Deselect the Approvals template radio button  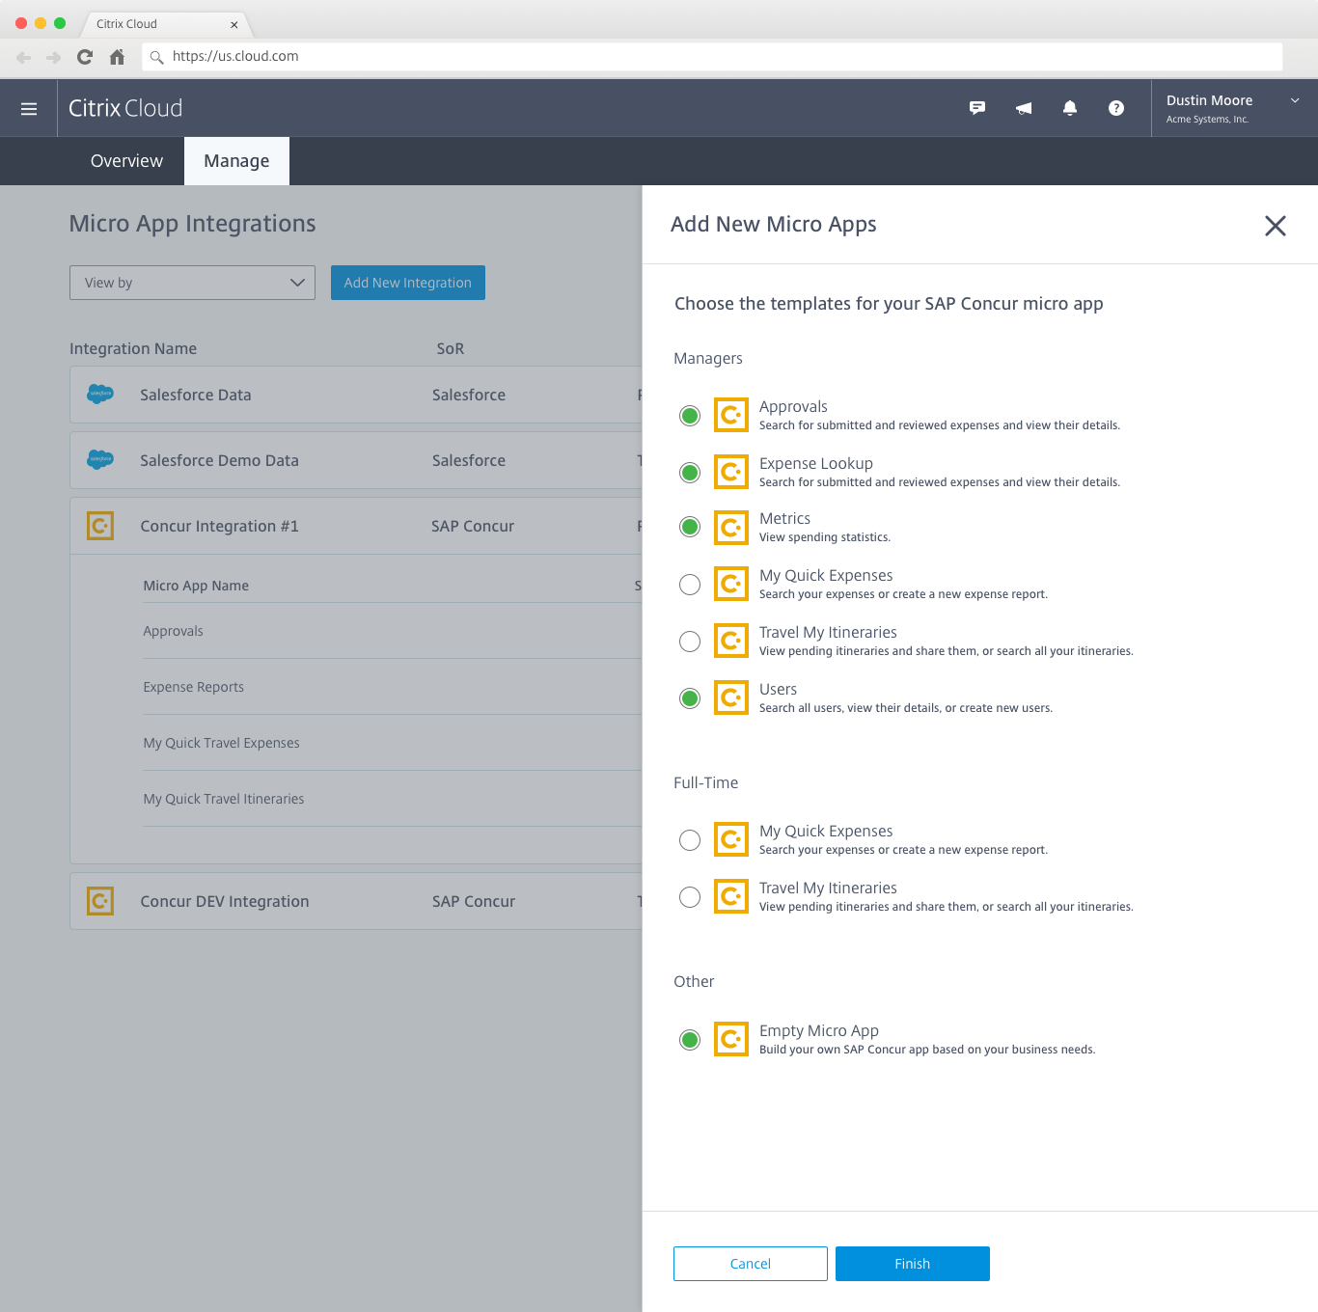[x=690, y=416]
